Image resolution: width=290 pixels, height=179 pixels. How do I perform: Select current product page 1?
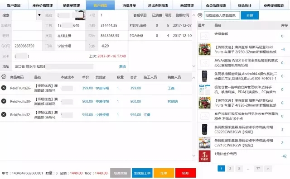[x=221, y=168]
